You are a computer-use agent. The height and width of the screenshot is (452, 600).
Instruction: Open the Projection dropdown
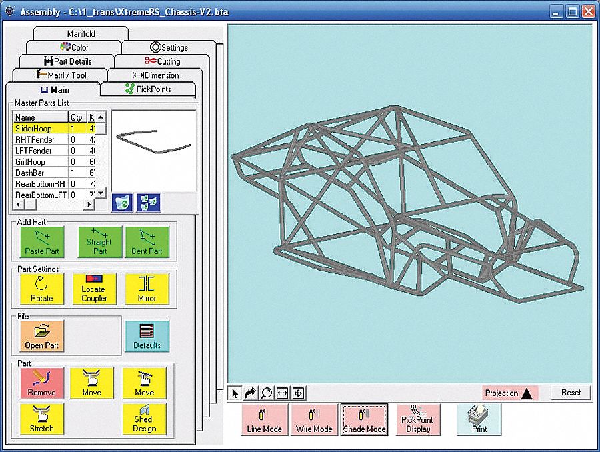[x=509, y=393]
